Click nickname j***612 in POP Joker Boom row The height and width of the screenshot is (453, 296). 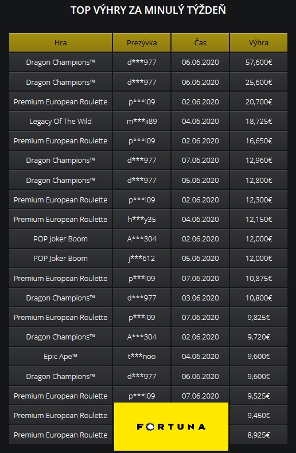click(142, 258)
